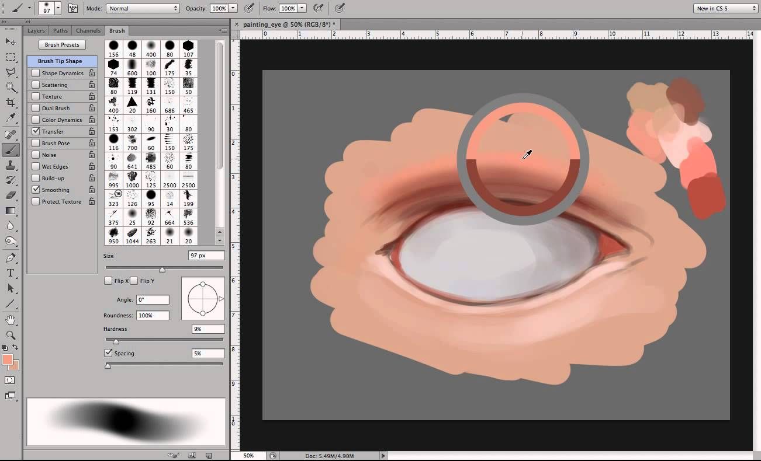Select the Brush tool in the toolbox

tap(11, 150)
